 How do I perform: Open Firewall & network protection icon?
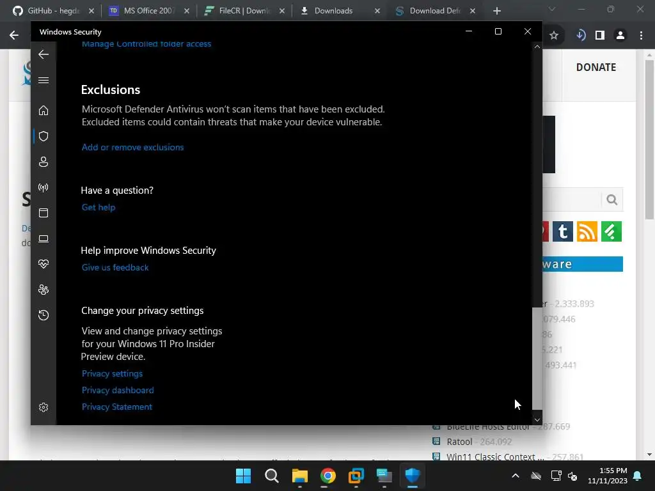click(x=43, y=187)
